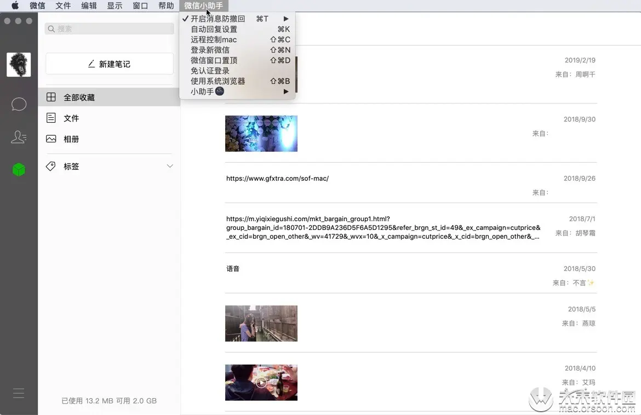Click the hamburger menu icon at sidebar bottom
Viewport: 641px width, 415px height.
(19, 393)
